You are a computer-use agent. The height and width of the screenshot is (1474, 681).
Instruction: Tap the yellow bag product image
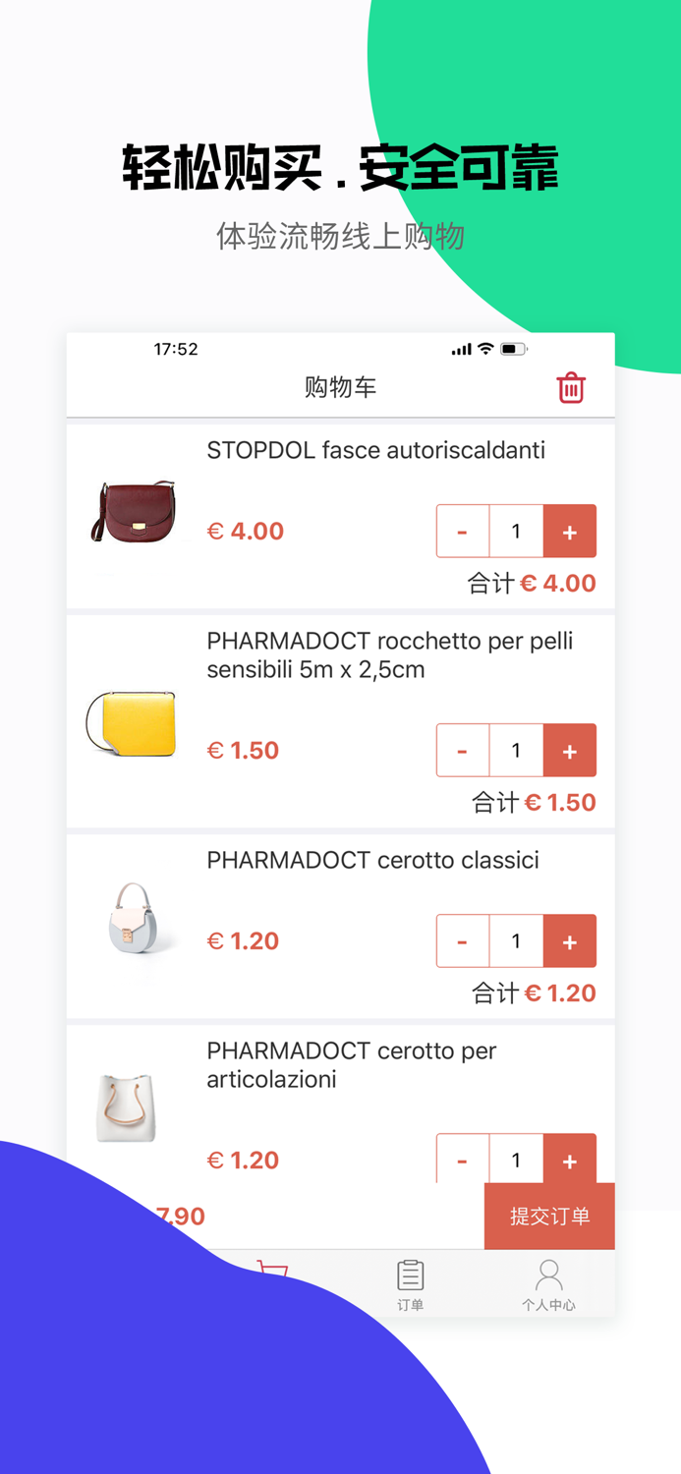point(133,723)
